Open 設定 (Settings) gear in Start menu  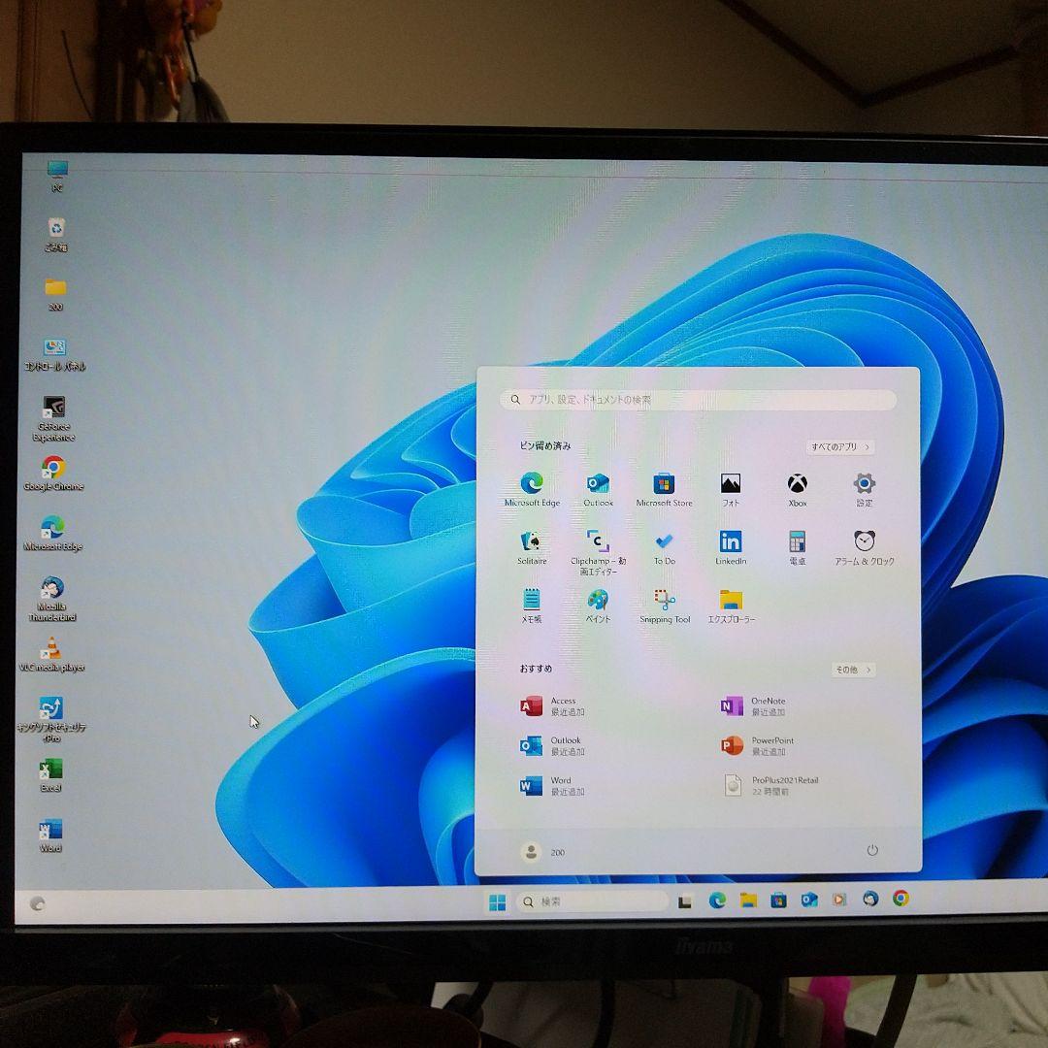pyautogui.click(x=864, y=489)
